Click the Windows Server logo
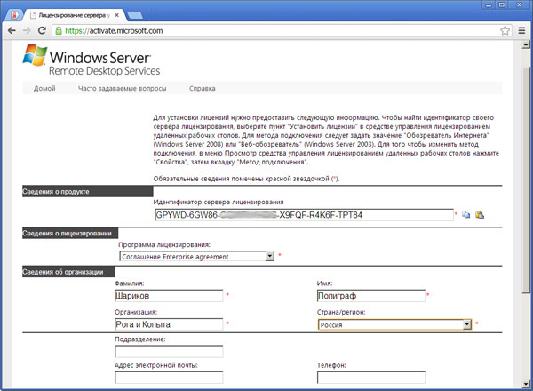 tap(91, 60)
